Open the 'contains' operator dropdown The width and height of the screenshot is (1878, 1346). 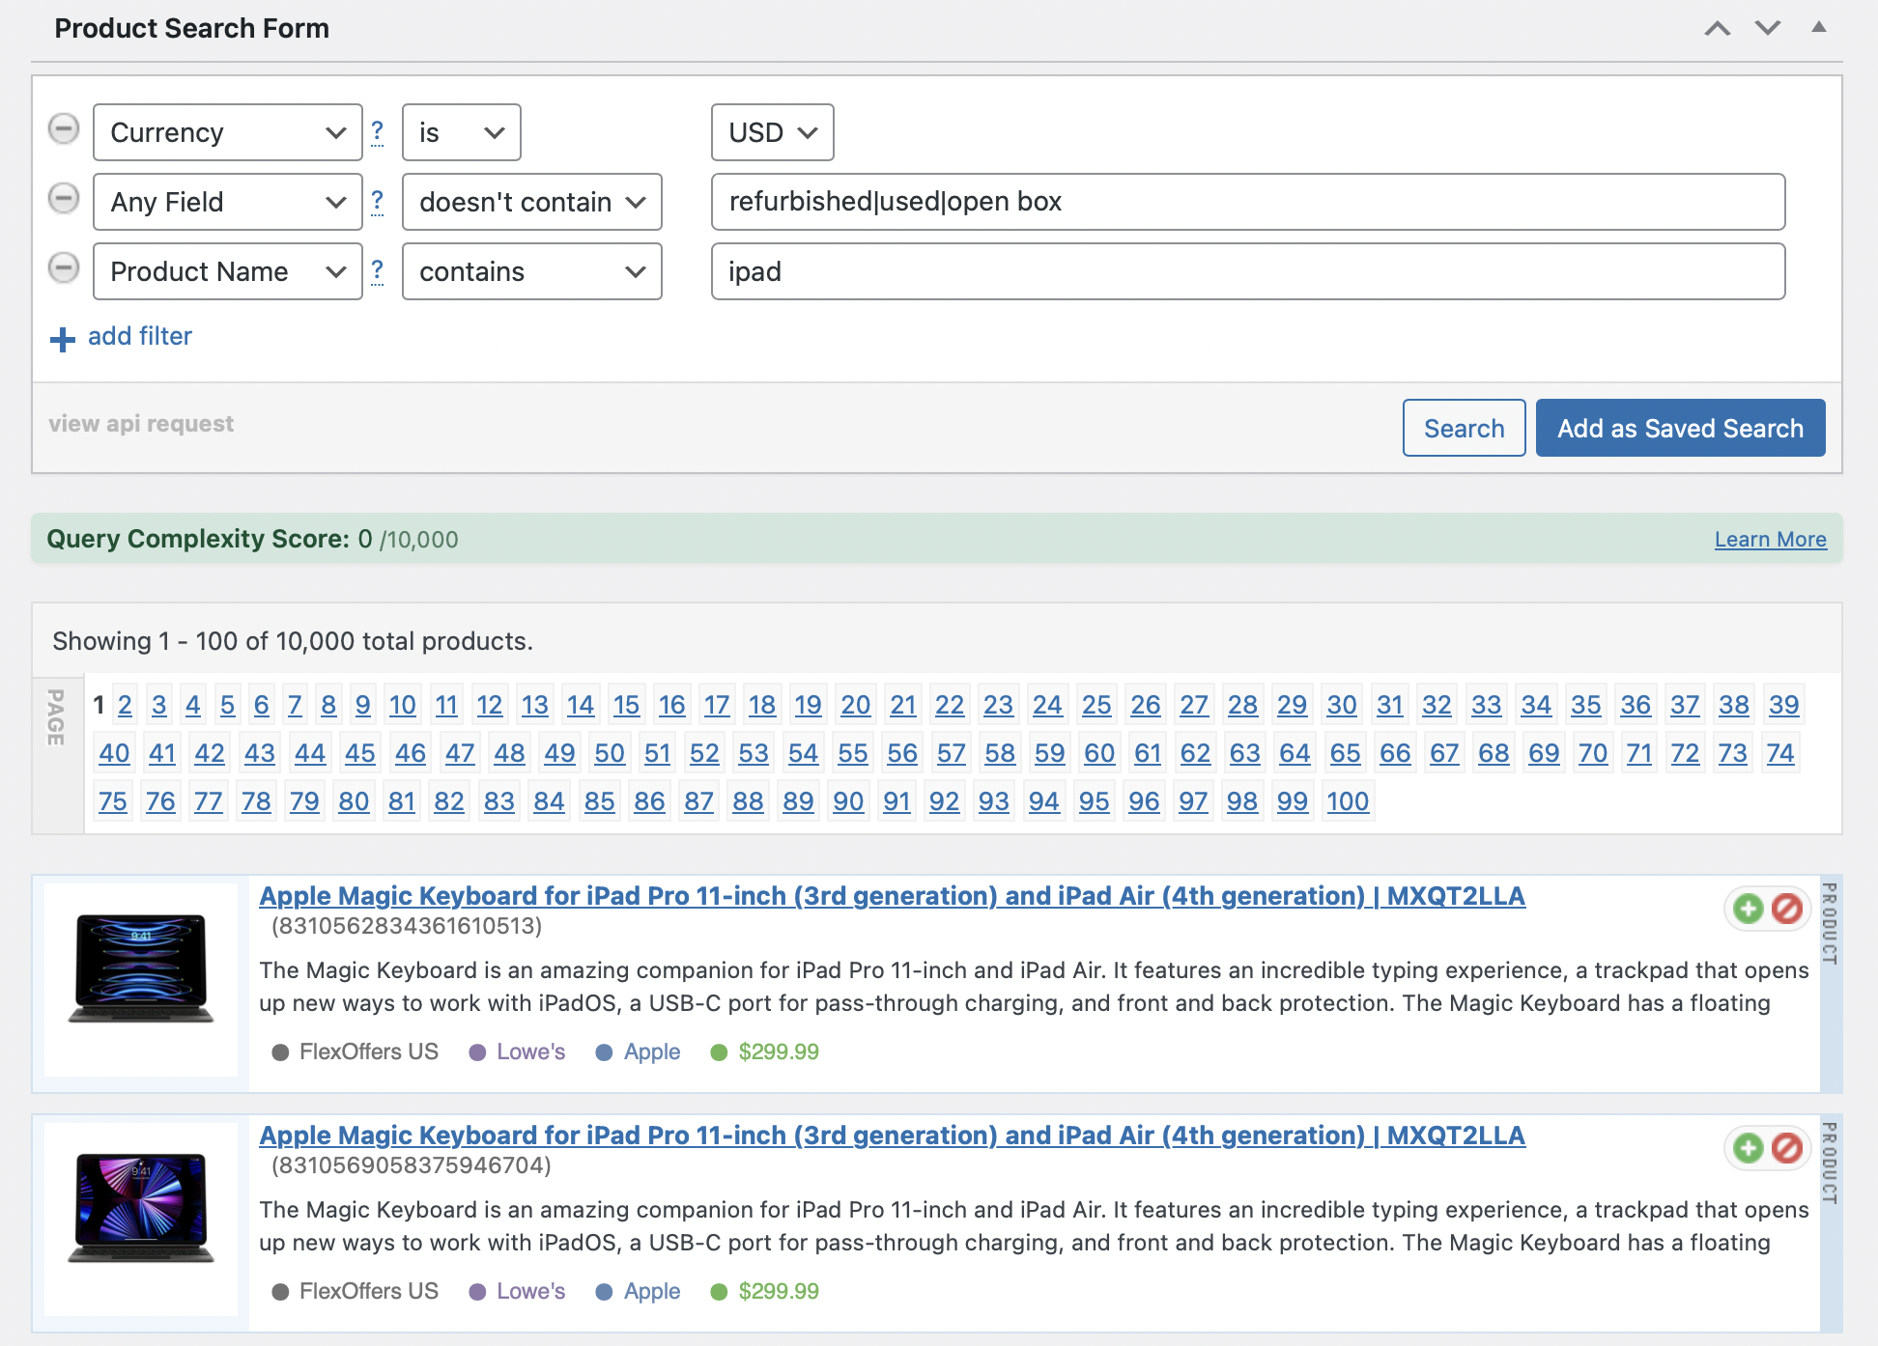pyautogui.click(x=532, y=271)
